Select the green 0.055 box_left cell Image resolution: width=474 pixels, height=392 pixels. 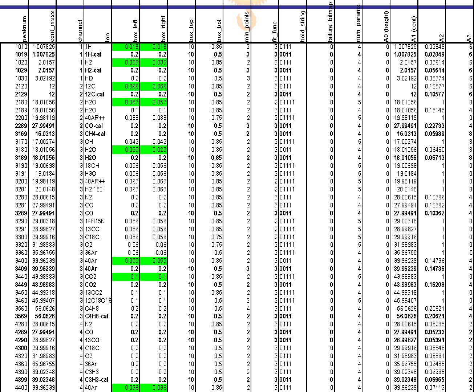coord(126,261)
